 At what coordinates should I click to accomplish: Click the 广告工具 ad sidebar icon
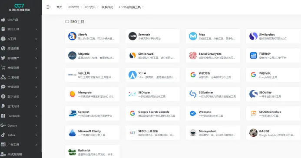pos(3,145)
